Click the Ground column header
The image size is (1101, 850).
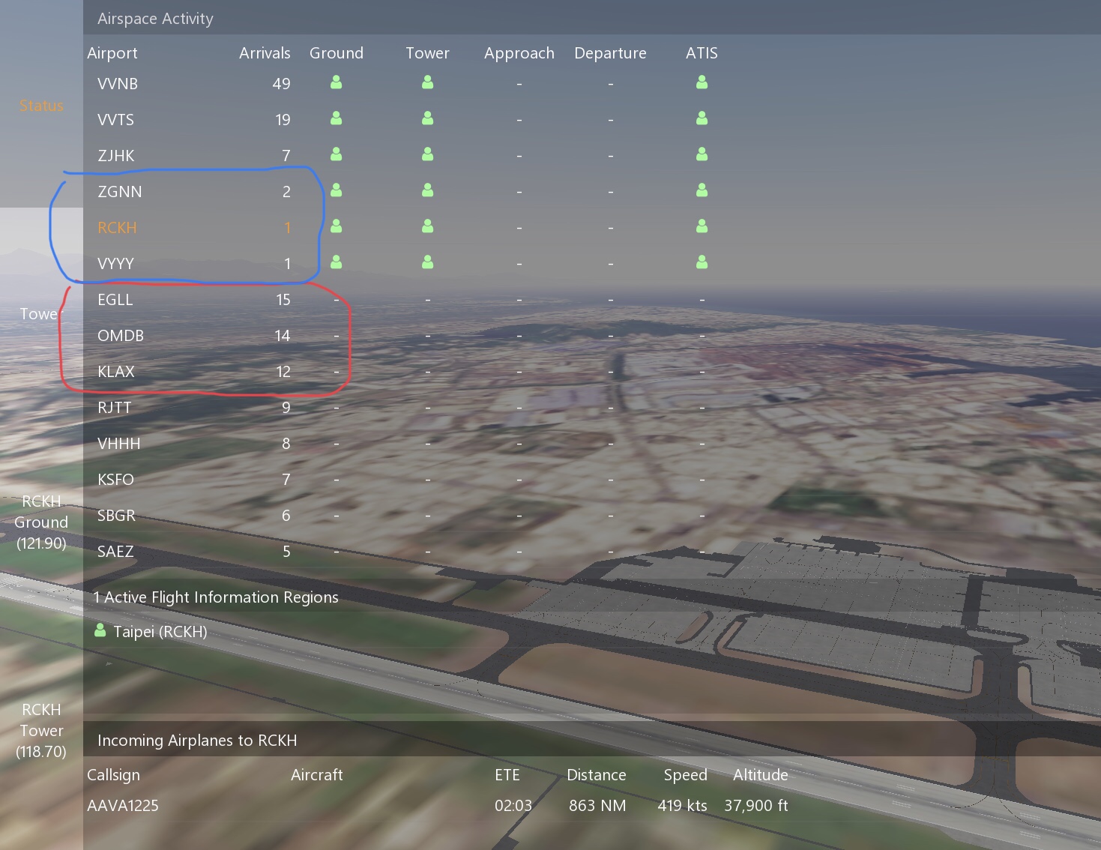tap(337, 53)
